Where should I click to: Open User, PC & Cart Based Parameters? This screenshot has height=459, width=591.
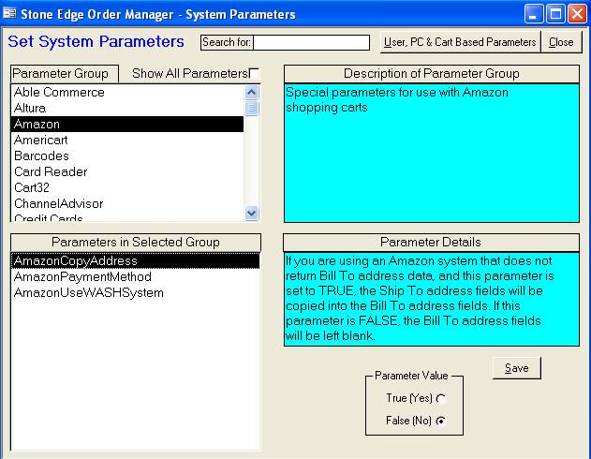(460, 42)
